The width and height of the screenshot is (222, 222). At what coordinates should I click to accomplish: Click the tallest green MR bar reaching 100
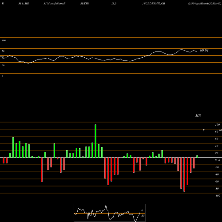coord(95,141)
